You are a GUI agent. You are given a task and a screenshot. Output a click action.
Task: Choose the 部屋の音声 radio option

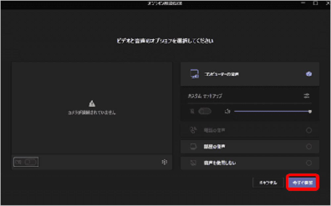tap(308, 147)
